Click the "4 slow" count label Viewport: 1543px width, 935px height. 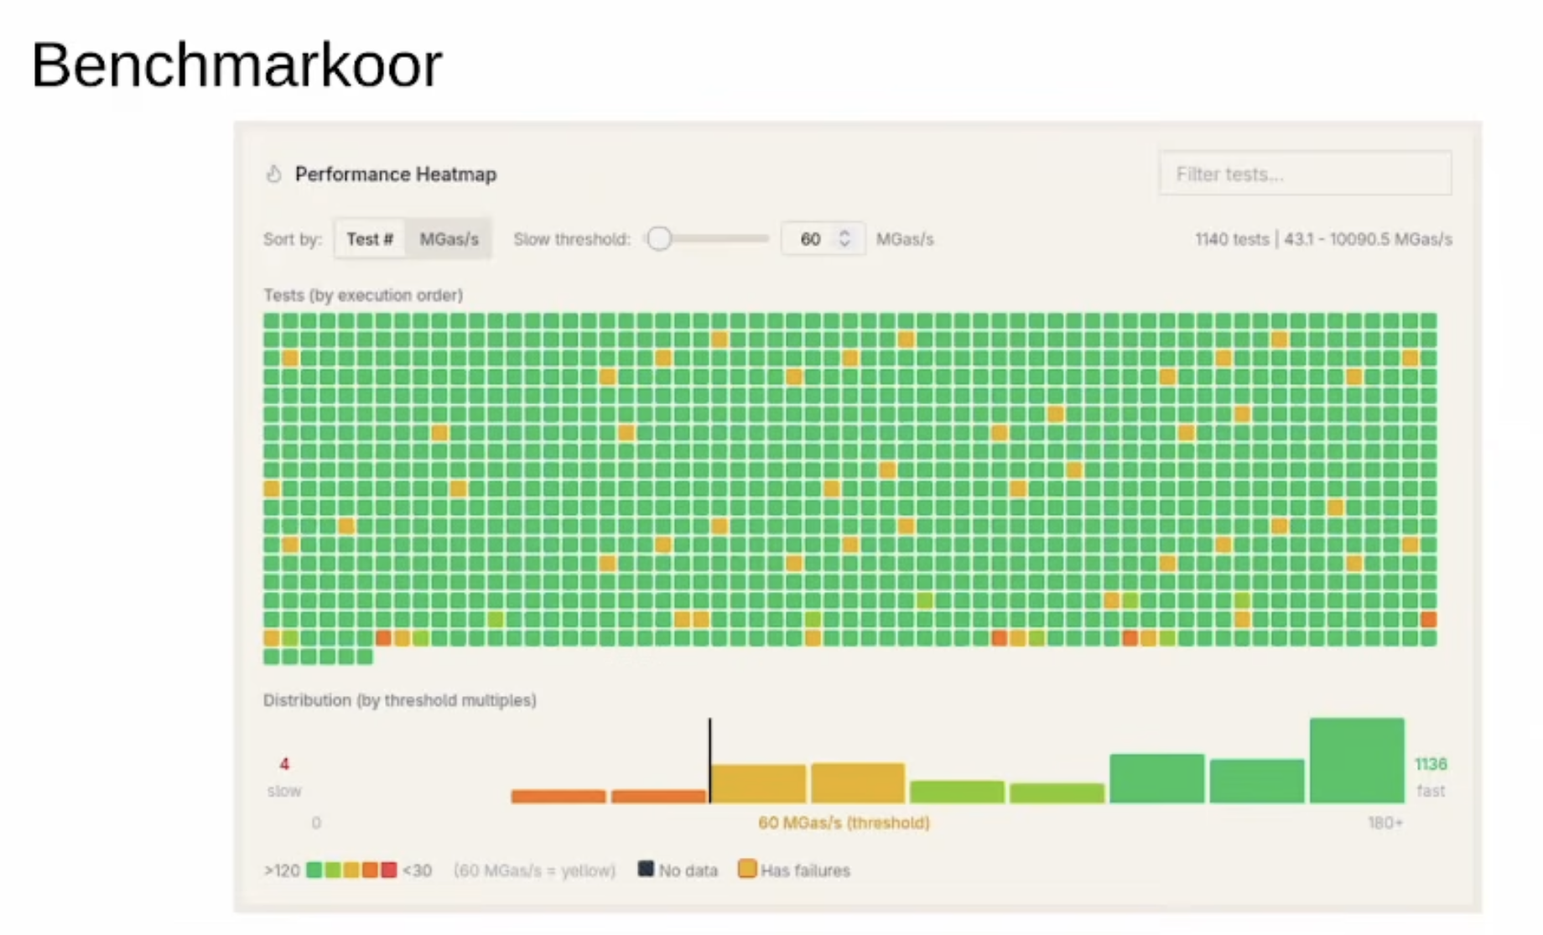(x=285, y=776)
